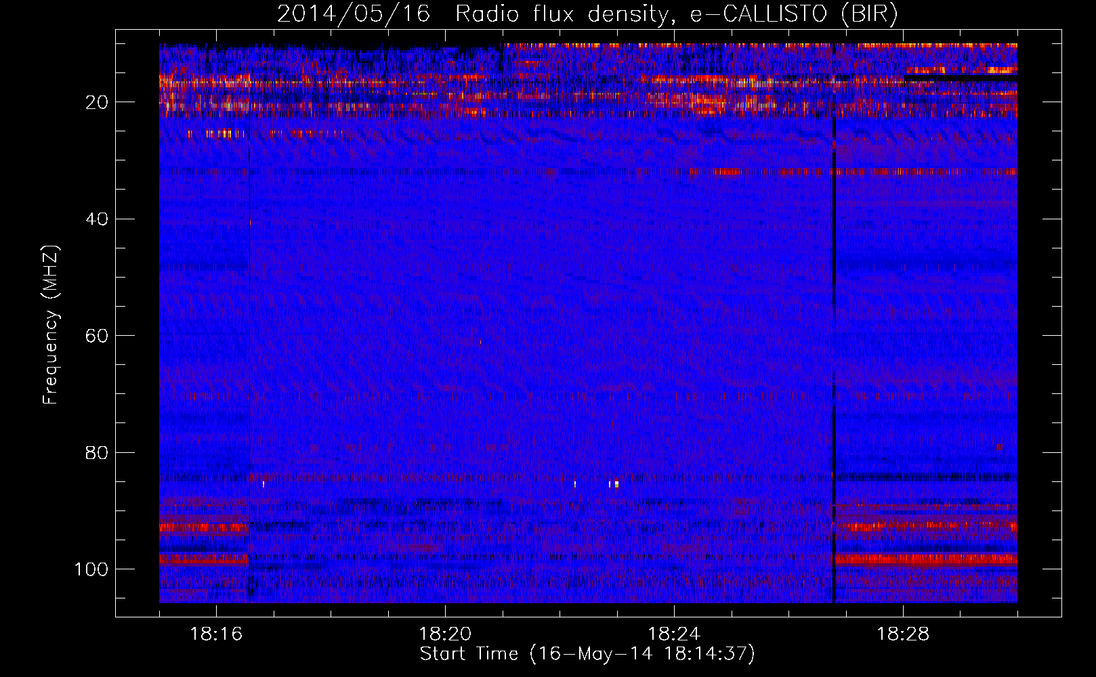Click the "80" frequency tick label

pyautogui.click(x=98, y=452)
